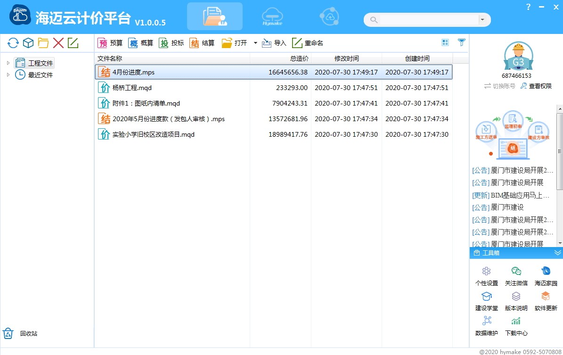Switch to the cloud sync tab
Screen dimensions: 563x355
click(x=329, y=17)
